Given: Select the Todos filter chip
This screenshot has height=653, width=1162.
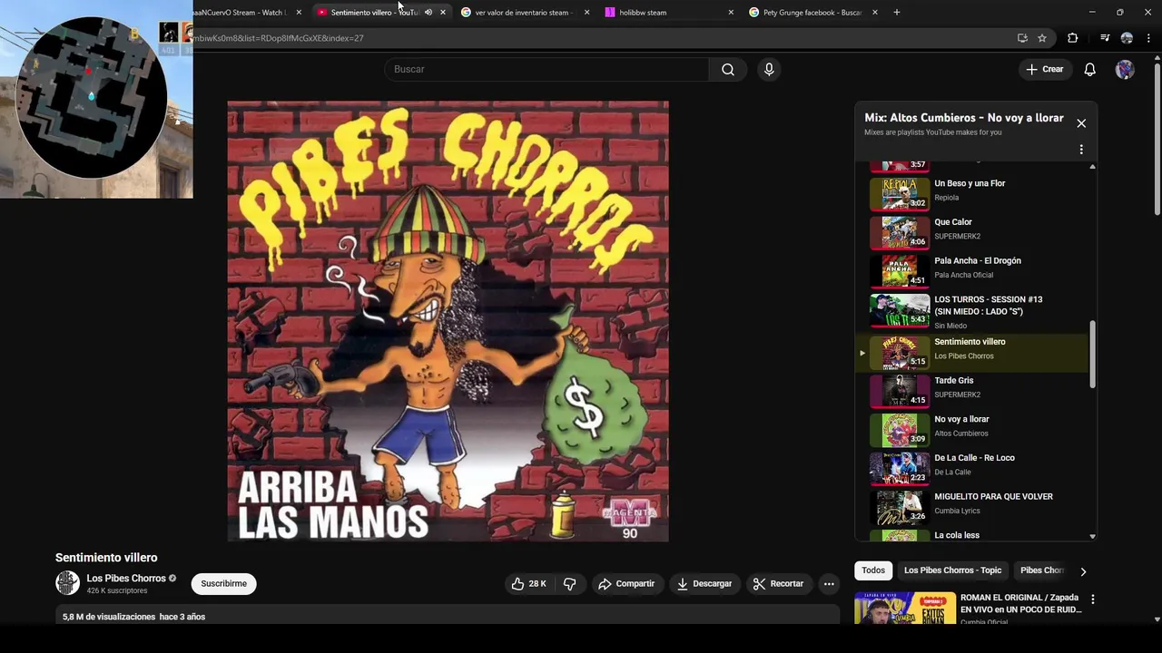Looking at the screenshot, I should click(x=873, y=570).
